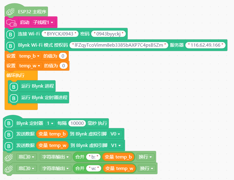Click Blynk icon on send temp_w V1 block
Image resolution: width=234 pixels, height=180 pixels.
pyautogui.click(x=9, y=146)
